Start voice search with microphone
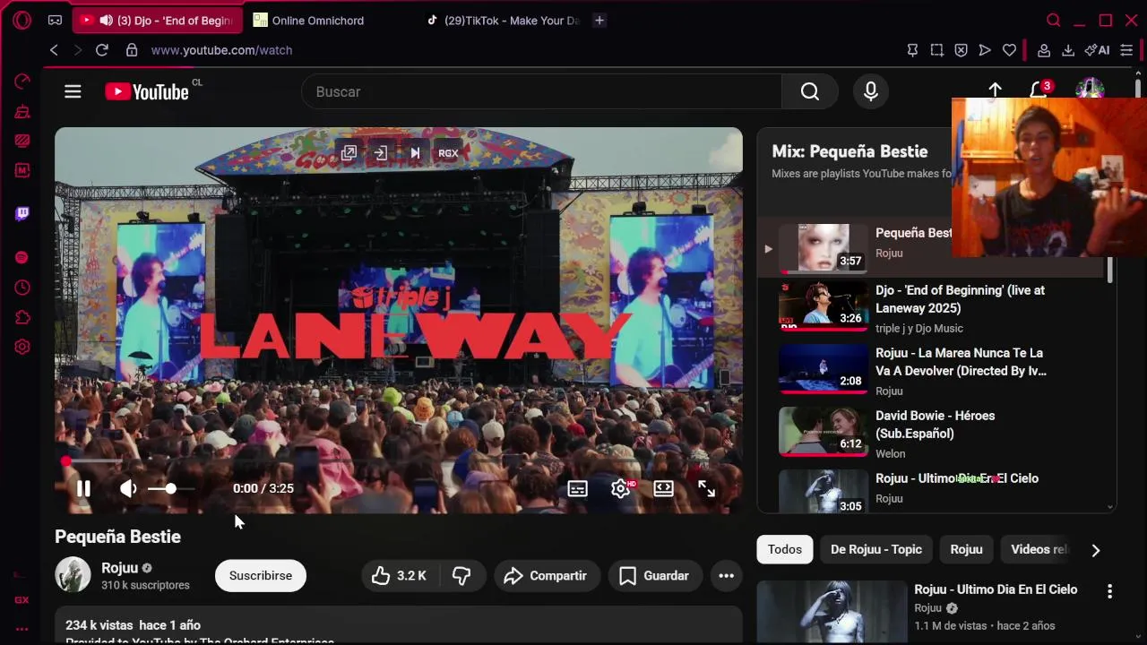This screenshot has width=1147, height=645. (870, 91)
